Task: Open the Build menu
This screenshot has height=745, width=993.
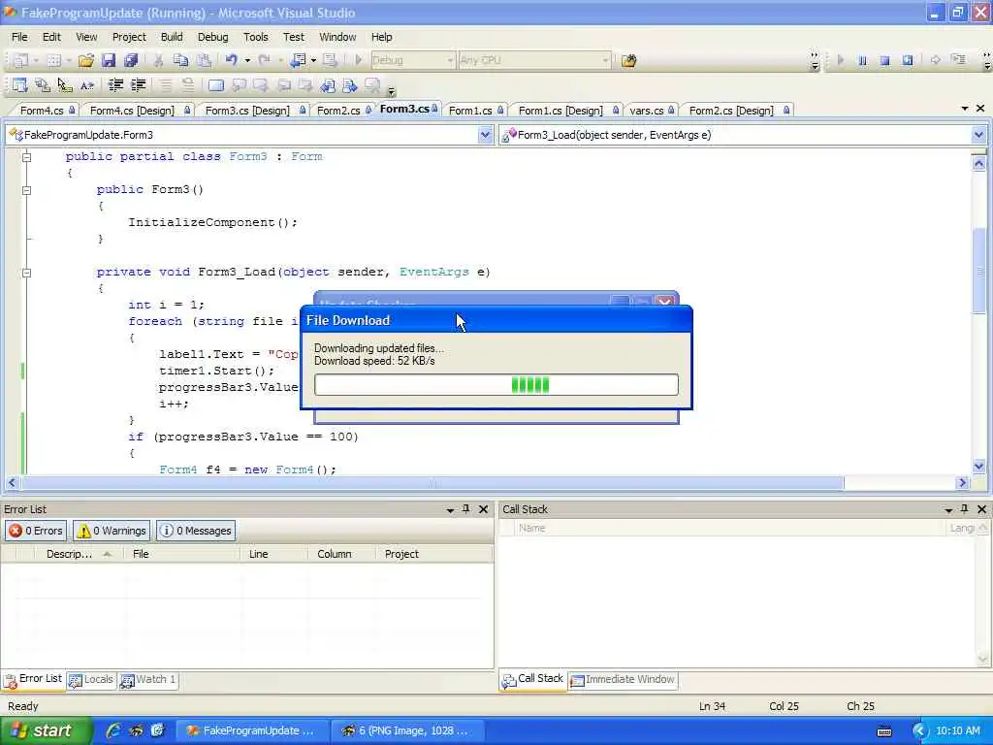Action: coord(172,37)
